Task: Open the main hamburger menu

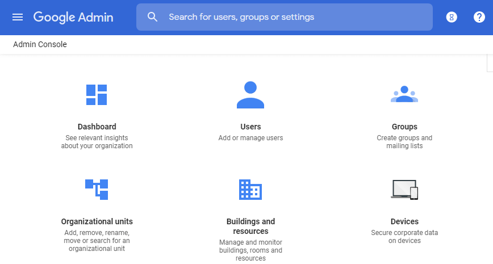Action: click(x=18, y=17)
